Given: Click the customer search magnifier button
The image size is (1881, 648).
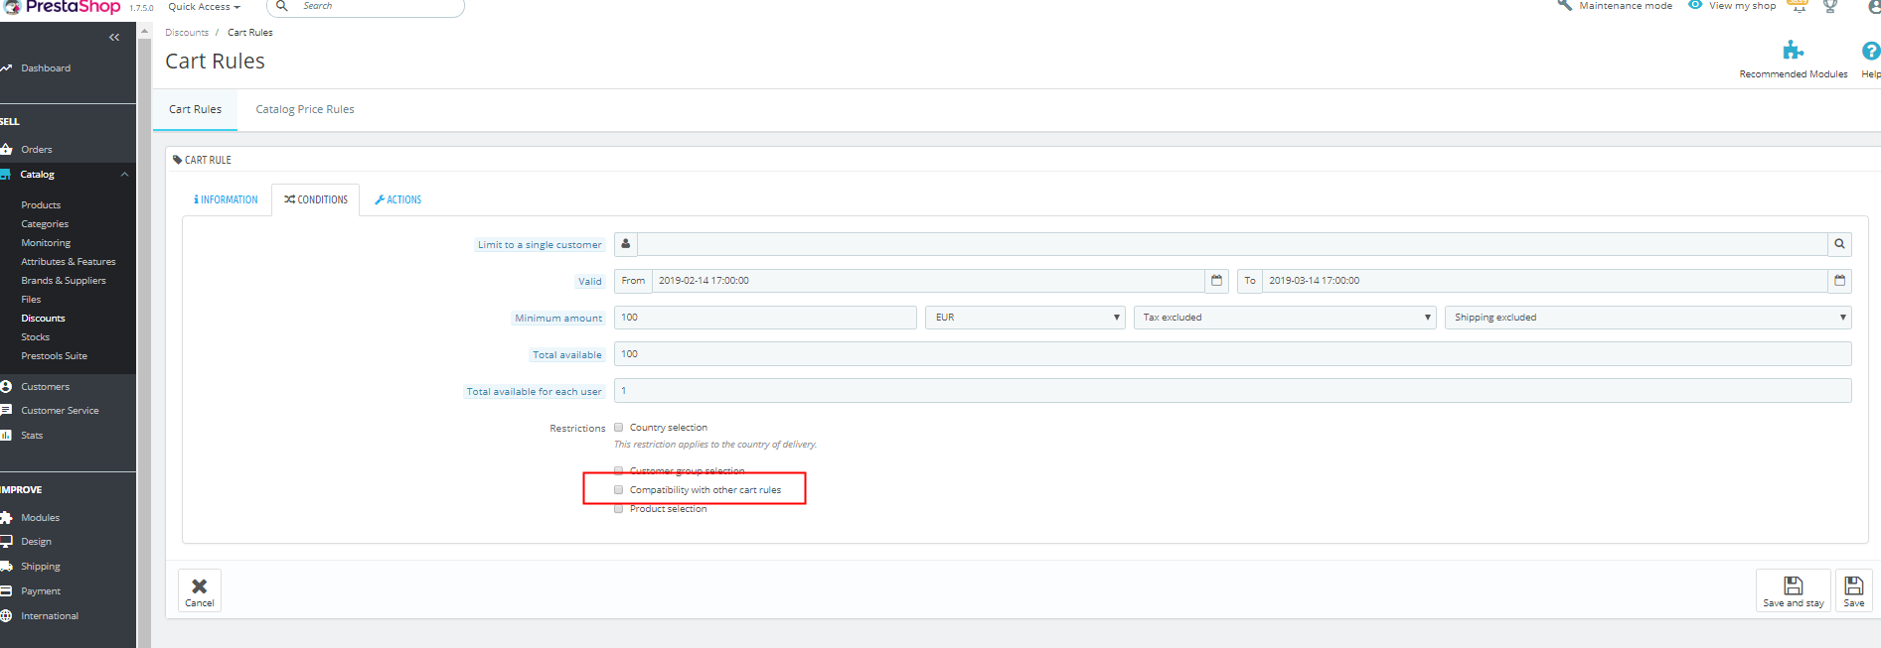Looking at the screenshot, I should [x=1839, y=244].
